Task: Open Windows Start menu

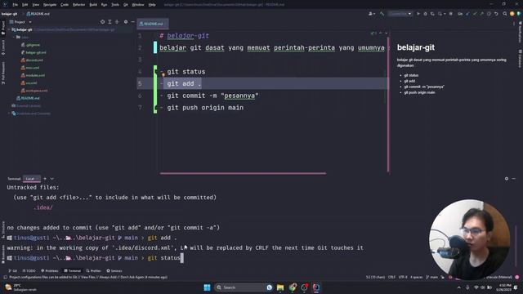Action: point(207,287)
